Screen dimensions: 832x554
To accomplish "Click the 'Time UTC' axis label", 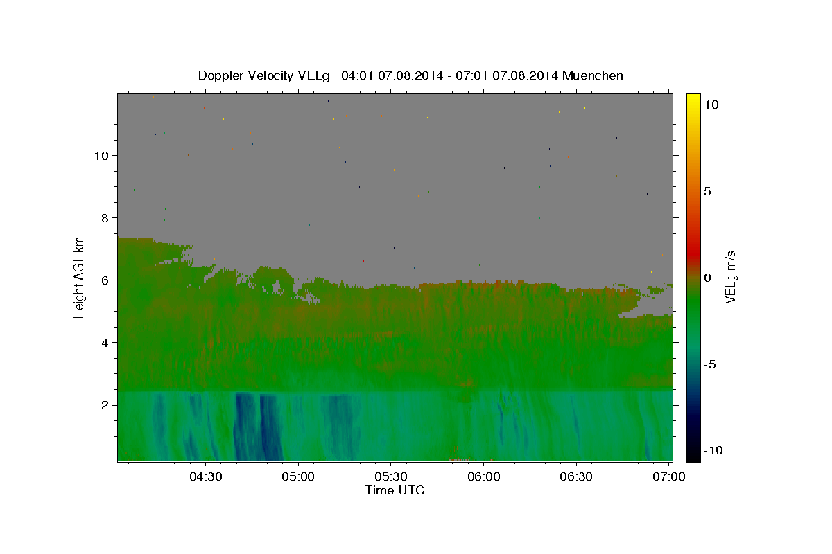I will point(395,490).
